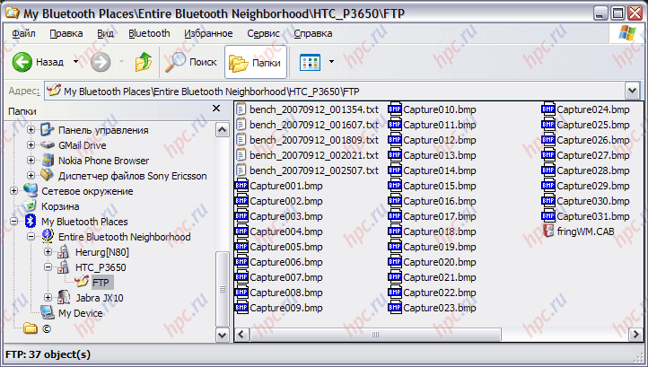Expand Herurg[N80] device node
Viewport: 648px width, 367px height.
click(x=48, y=251)
